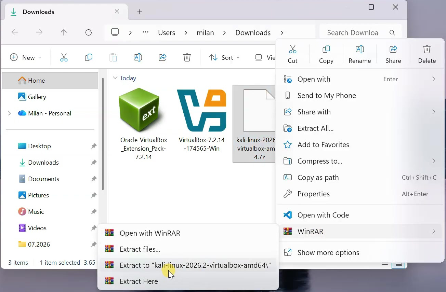This screenshot has height=292, width=446.
Task: Go up one folder level
Action: [64, 32]
